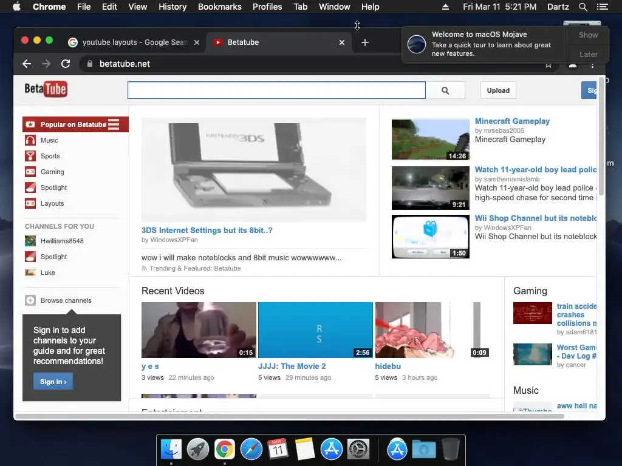Click the Dartz user name in menu bar
Screen dimensions: 622x466
tap(558, 7)
